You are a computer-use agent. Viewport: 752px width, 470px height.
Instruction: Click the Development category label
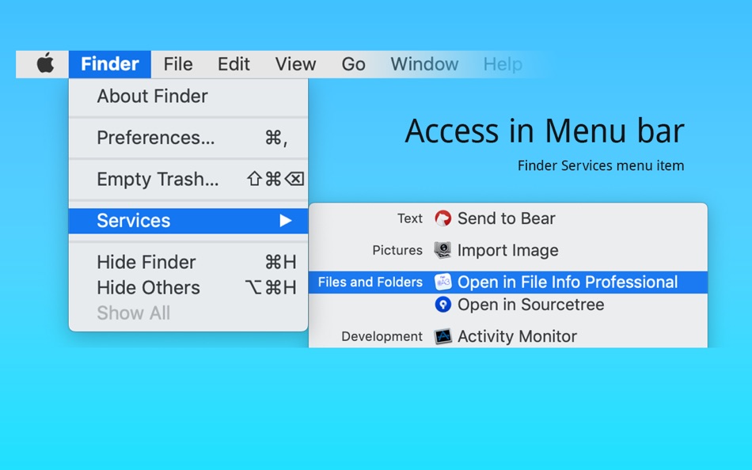pos(382,336)
